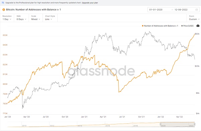Click the Jul '20 x-axis label
Viewport: 201px width, 131px height.
(46, 117)
